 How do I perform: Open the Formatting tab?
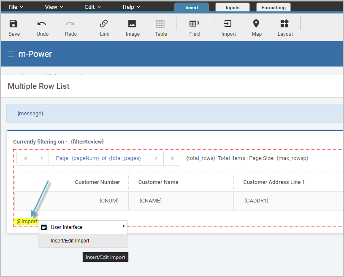pyautogui.click(x=273, y=7)
